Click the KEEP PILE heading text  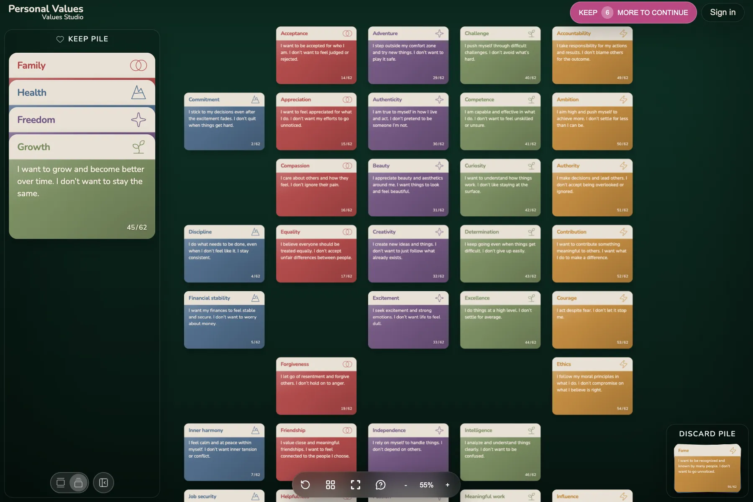pyautogui.click(x=88, y=39)
